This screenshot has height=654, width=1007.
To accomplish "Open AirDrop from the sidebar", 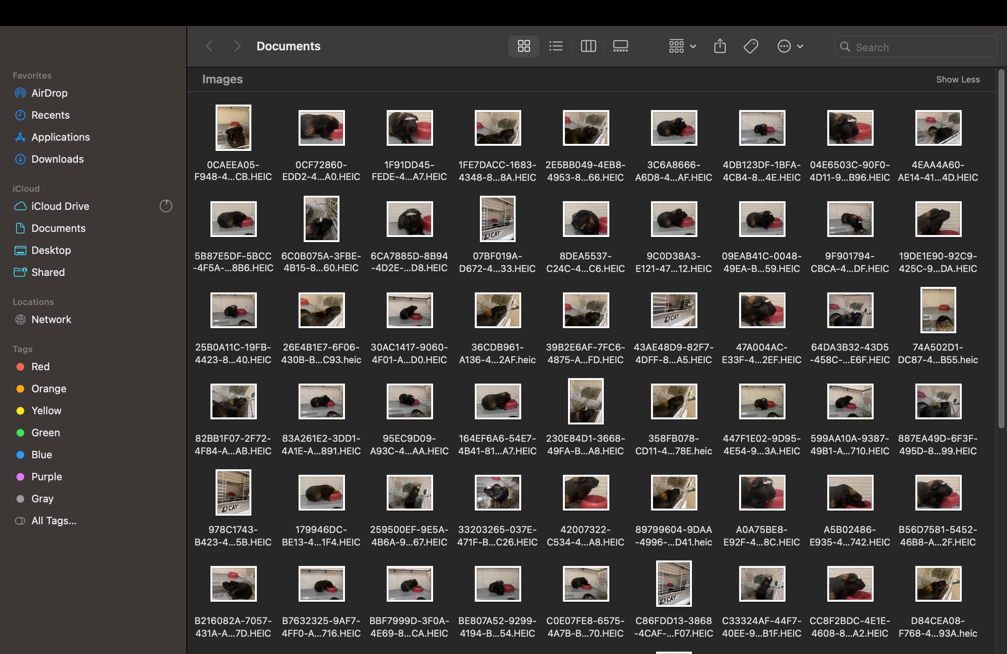I will [x=49, y=93].
